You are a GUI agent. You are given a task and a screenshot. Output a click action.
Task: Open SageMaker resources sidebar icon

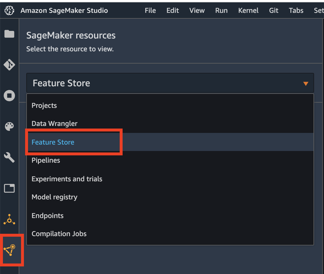click(x=9, y=250)
